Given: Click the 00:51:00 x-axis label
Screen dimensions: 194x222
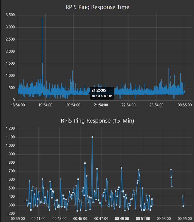Looking at the screenshot, I should click(143, 219).
